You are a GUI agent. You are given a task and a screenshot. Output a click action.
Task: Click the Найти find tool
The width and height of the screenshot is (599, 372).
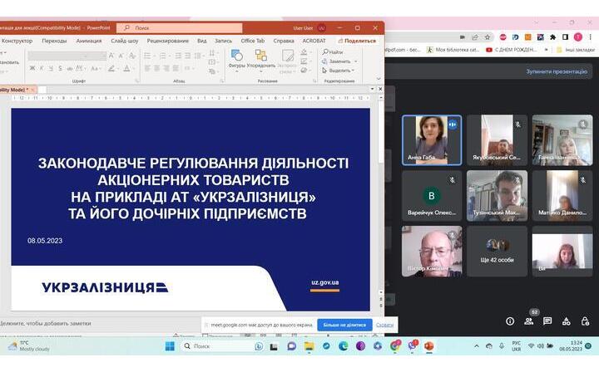[x=333, y=51]
